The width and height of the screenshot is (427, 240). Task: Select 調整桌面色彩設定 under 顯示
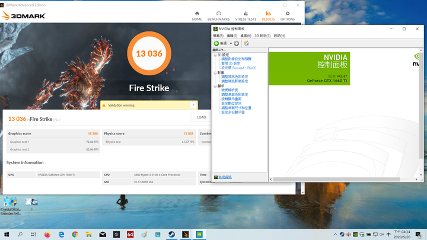click(x=234, y=94)
